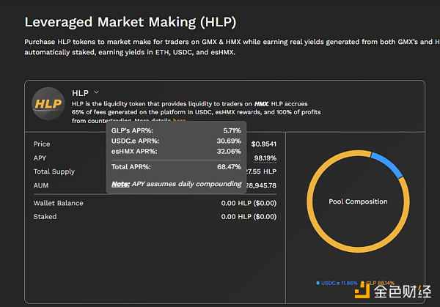Click the yellow Jinse Finance watermark logo
This screenshot has height=307, width=440.
[362, 292]
